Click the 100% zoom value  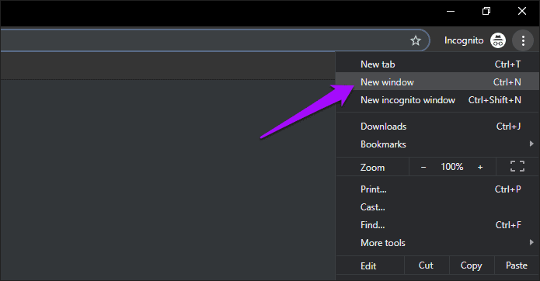click(452, 167)
